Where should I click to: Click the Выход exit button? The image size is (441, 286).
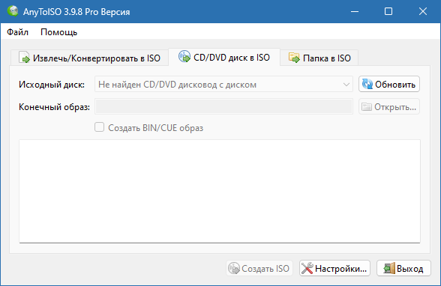click(403, 268)
